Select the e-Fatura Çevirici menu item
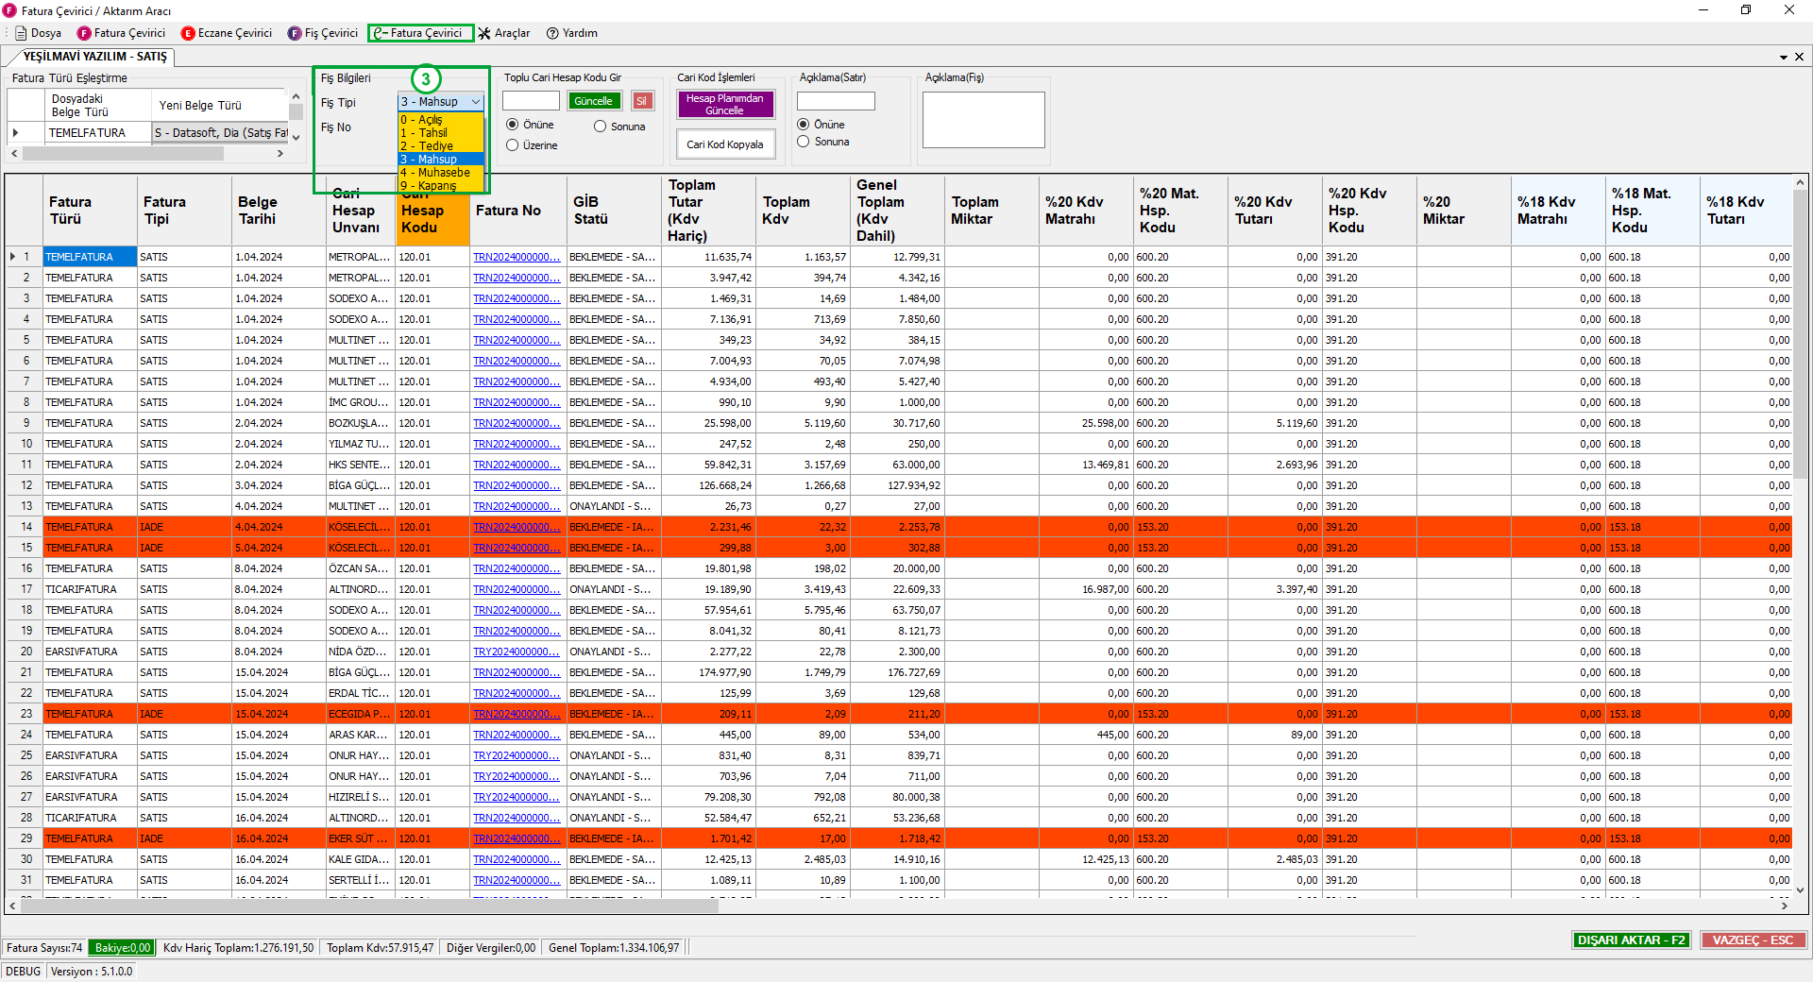 [420, 33]
